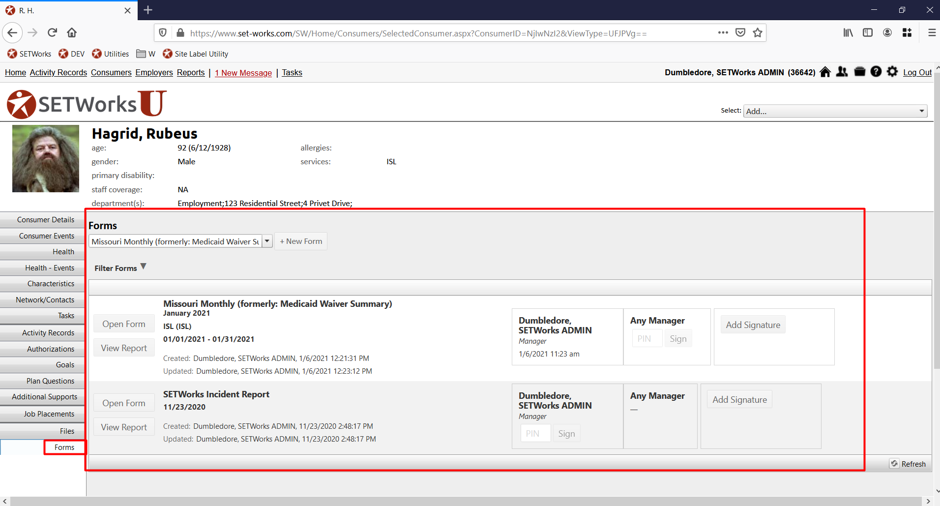Click the home icon next to the admin name
Viewport: 940px width, 506px height.
(825, 72)
